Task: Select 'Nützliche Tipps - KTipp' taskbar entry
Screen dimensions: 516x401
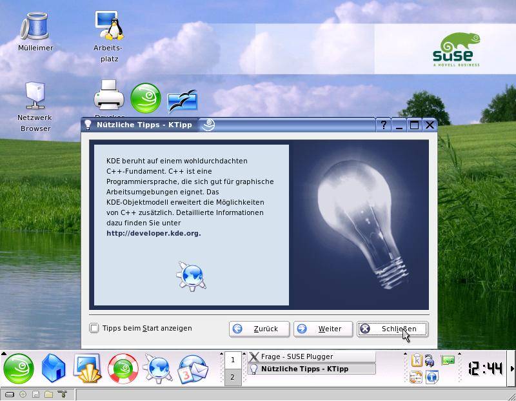Action: pos(312,369)
